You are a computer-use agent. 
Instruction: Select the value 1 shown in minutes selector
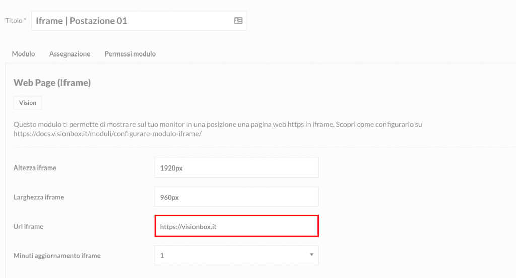click(x=162, y=255)
